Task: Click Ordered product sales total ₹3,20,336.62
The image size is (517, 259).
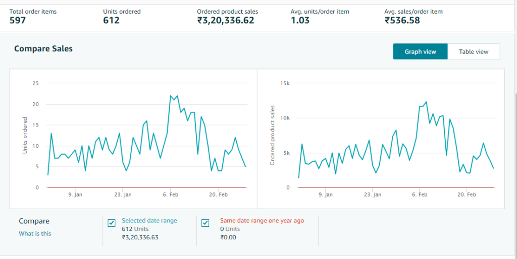Action: pyautogui.click(x=225, y=20)
